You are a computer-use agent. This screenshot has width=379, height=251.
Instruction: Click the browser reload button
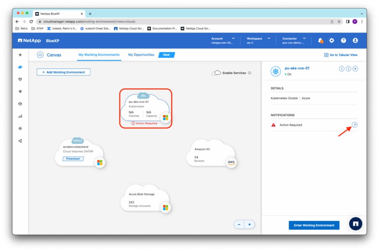[x=31, y=22]
